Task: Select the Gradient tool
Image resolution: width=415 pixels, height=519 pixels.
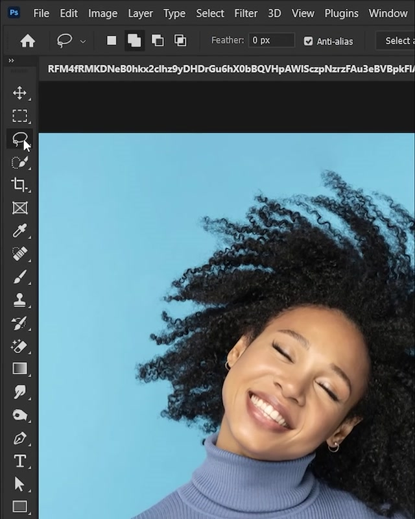Action: coord(19,368)
